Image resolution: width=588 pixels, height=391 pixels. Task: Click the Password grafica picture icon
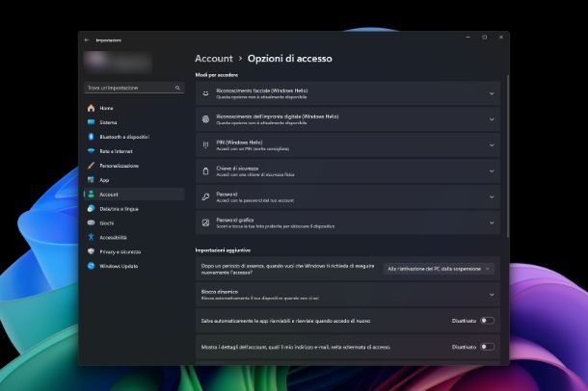tap(205, 222)
